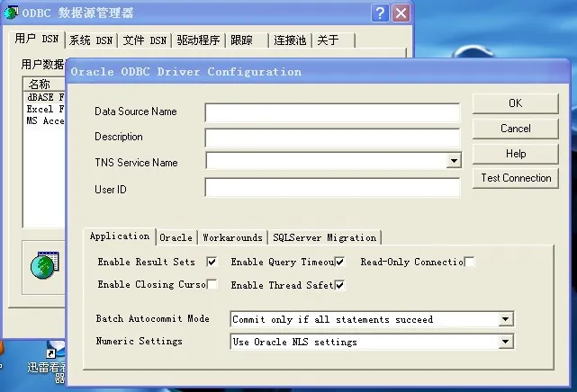
Task: Enable Closing Cursors checkbox
Action: (212, 285)
